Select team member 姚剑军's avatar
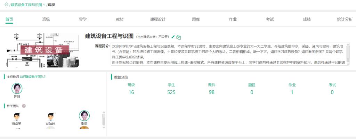Viewport: 356px width, 139px height. pos(17,117)
